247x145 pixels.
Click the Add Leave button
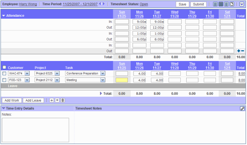click(x=34, y=100)
